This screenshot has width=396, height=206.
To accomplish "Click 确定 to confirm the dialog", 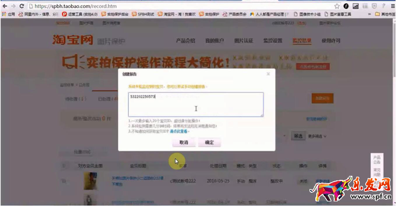I will 209,142.
